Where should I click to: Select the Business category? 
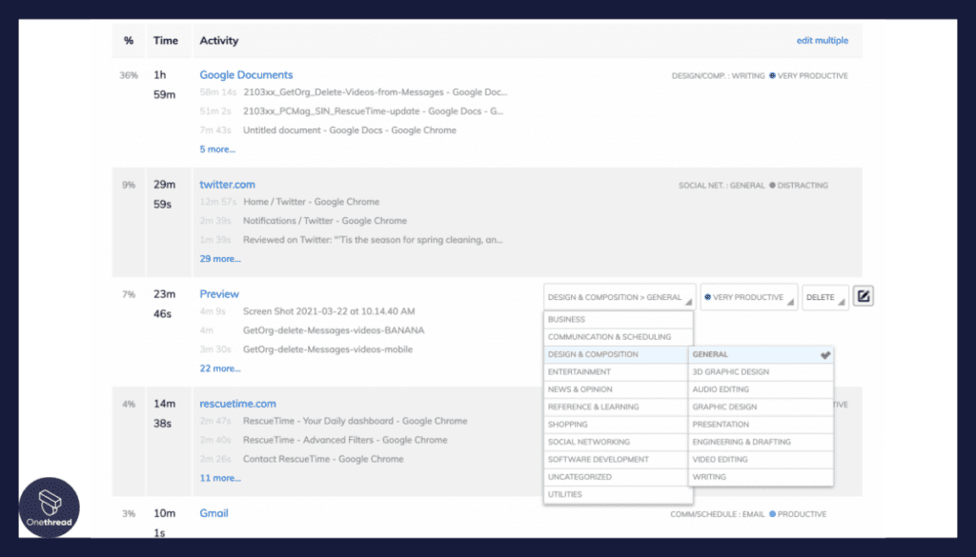618,320
